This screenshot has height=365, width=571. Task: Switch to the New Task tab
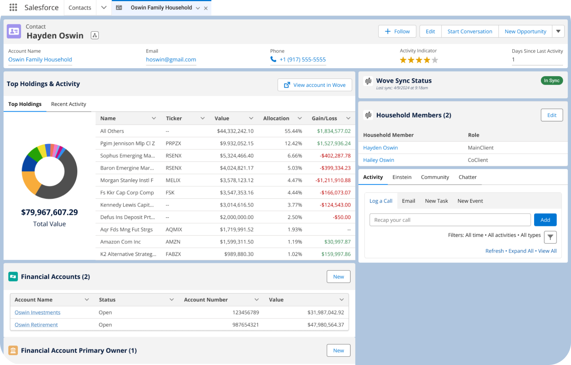coord(437,201)
